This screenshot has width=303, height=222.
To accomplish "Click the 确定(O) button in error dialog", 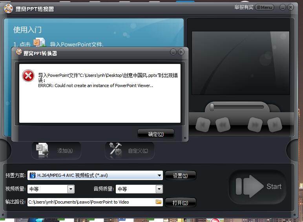I will (156, 134).
